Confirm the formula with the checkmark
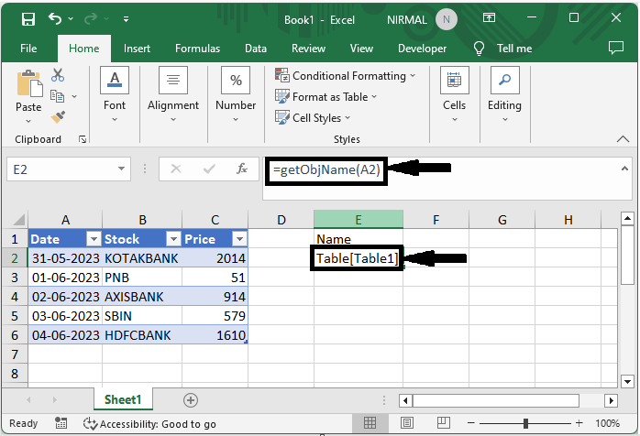The image size is (640, 436). tap(209, 169)
